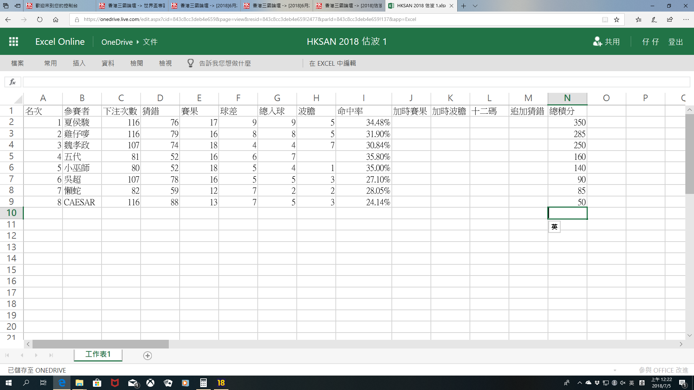
Task: Expand hidden system tray icons
Action: (x=579, y=383)
